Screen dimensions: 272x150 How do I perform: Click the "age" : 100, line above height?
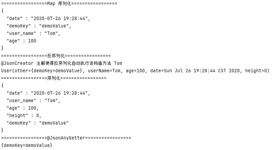[x=22, y=108]
